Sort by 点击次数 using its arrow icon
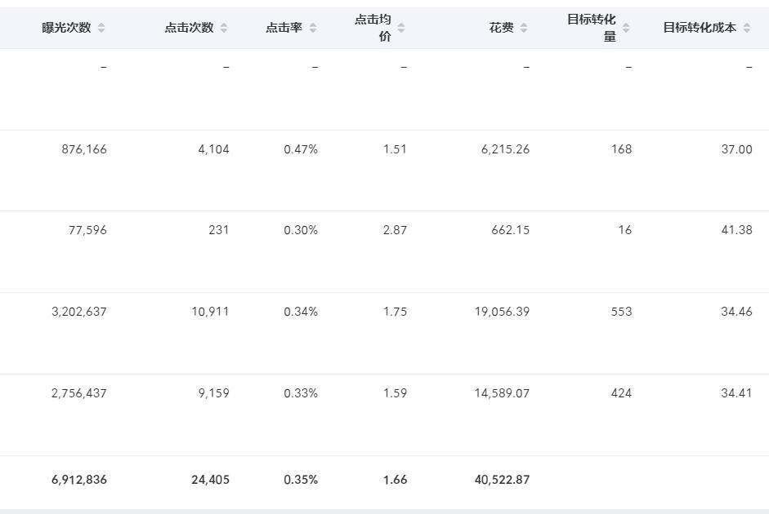The width and height of the screenshot is (769, 514). tap(224, 28)
